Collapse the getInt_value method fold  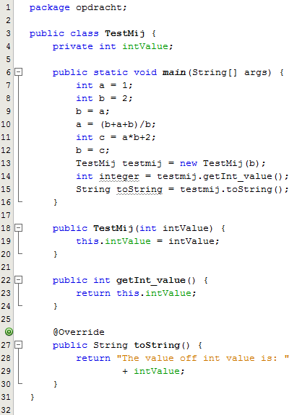pos(18,280)
